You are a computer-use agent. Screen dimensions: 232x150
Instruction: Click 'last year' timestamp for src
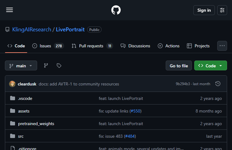click(x=214, y=136)
